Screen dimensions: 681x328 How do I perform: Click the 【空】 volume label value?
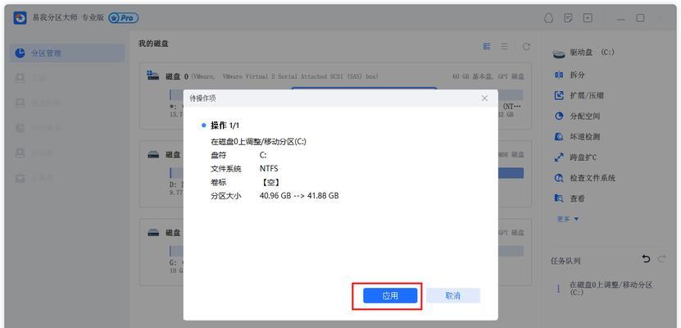pyautogui.click(x=270, y=182)
